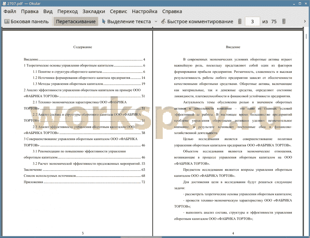Select the Выделение текста tool
This screenshot has height=238, width=310.
(126, 22)
